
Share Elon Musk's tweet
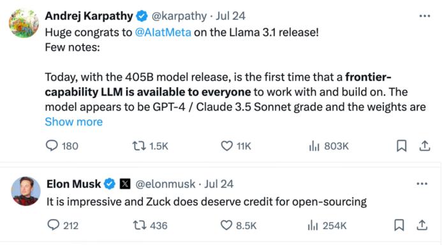422,225
